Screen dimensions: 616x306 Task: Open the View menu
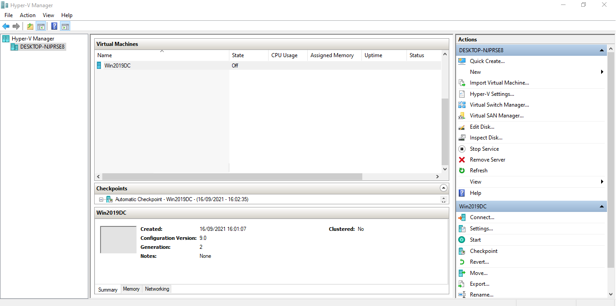point(49,15)
